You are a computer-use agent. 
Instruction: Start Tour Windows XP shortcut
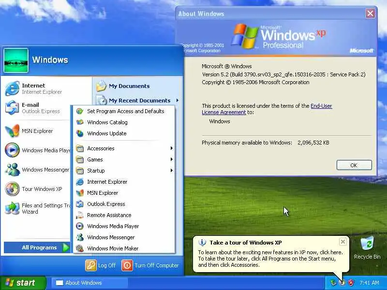pos(33,189)
